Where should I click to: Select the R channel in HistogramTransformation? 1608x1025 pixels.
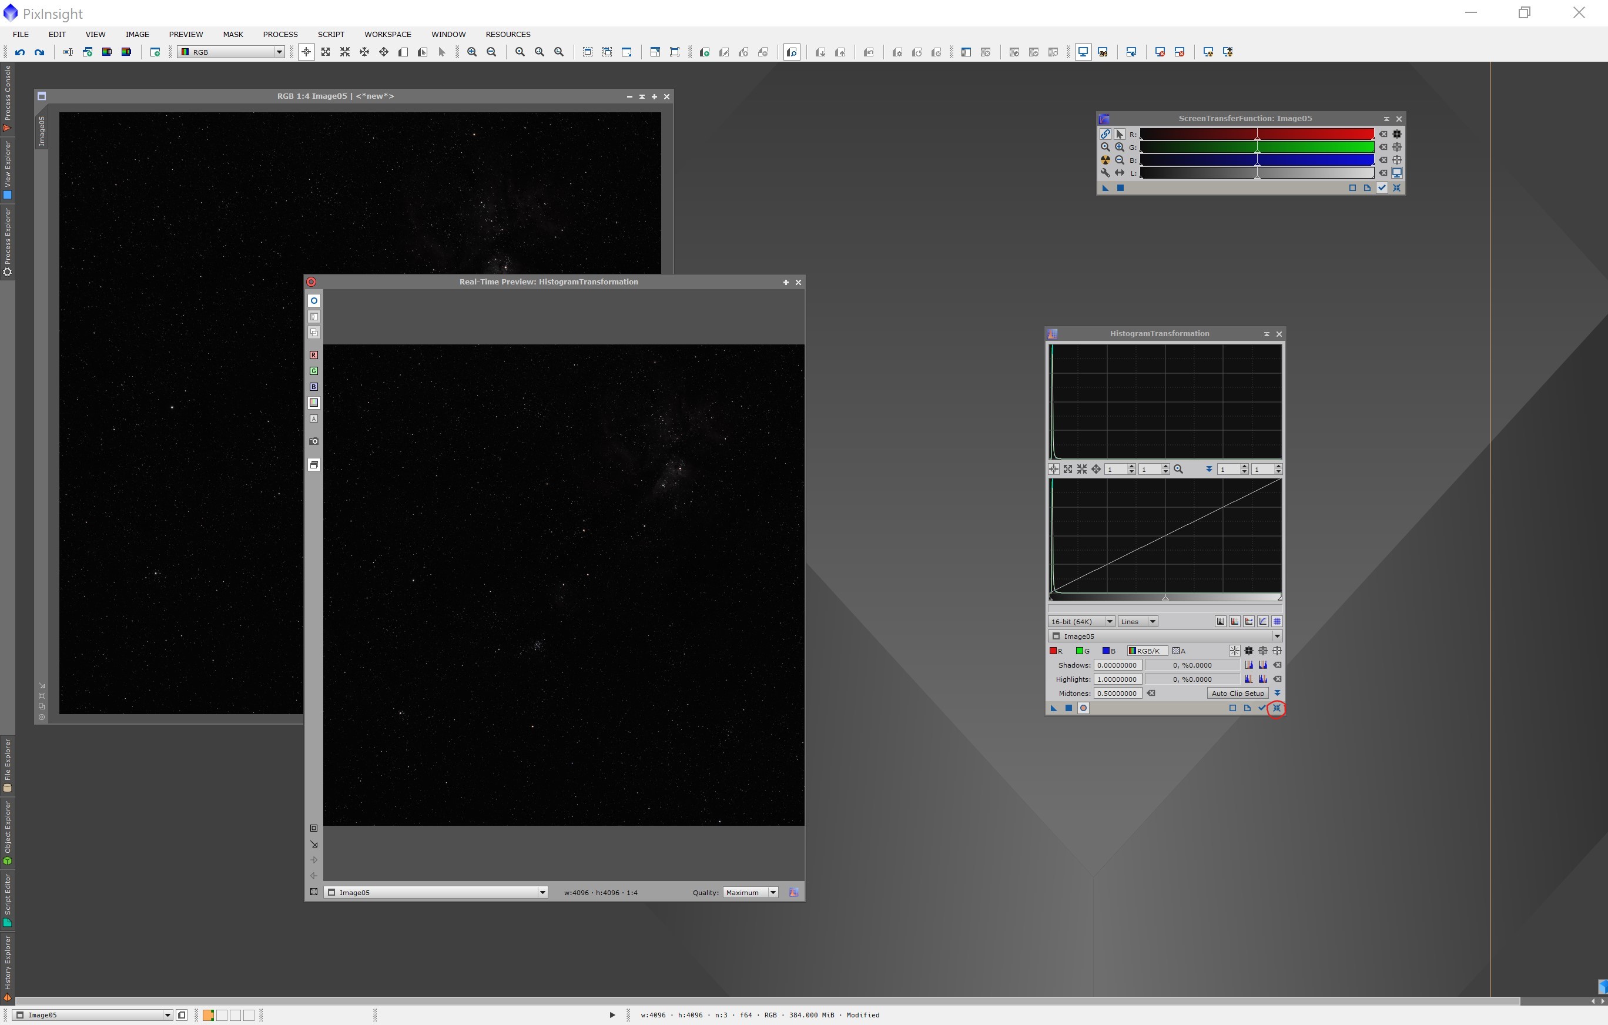tap(1056, 651)
